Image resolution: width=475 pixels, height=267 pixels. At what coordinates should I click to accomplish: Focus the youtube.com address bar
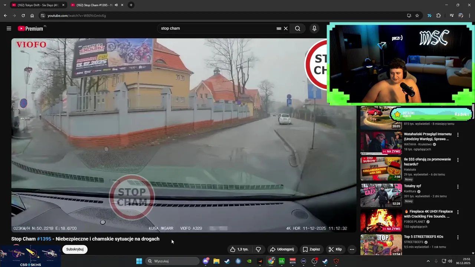223,16
